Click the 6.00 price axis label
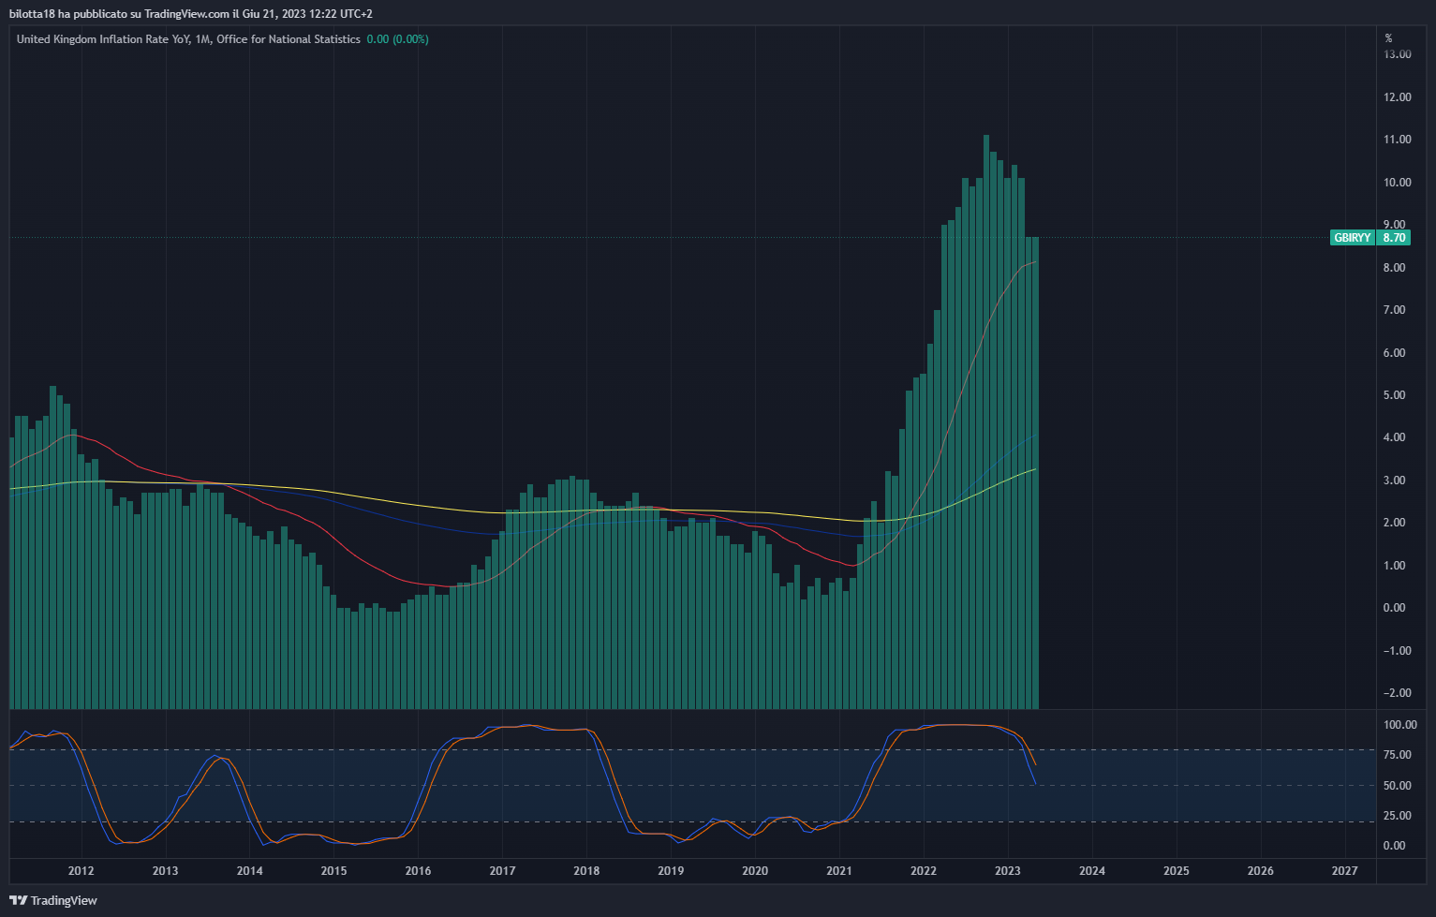The image size is (1436, 917). click(x=1395, y=353)
